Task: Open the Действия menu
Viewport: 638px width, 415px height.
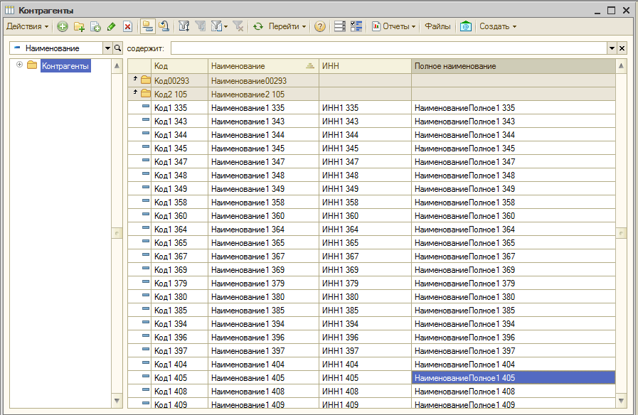Action: pyautogui.click(x=27, y=26)
